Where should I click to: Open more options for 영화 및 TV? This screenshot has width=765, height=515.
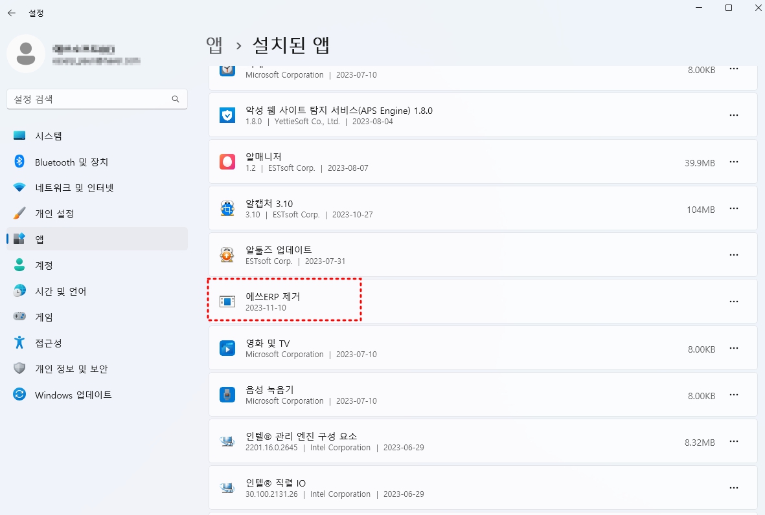[734, 348]
